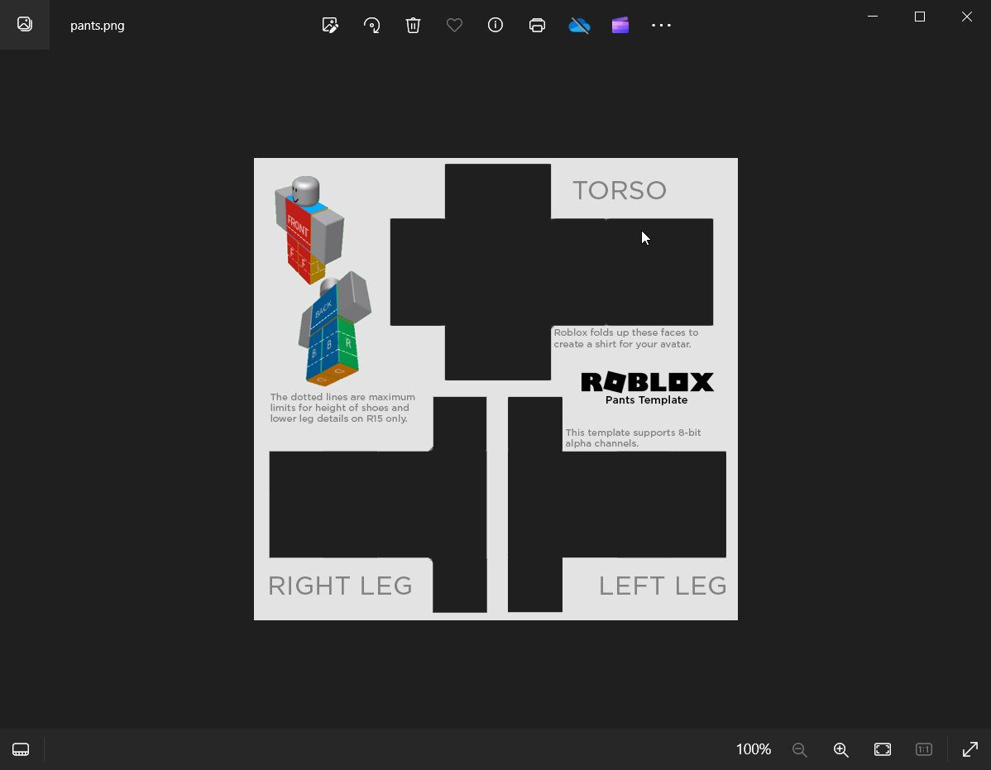This screenshot has width=991, height=770.
Task: Click the RIGHT LEG label
Action: [340, 586]
